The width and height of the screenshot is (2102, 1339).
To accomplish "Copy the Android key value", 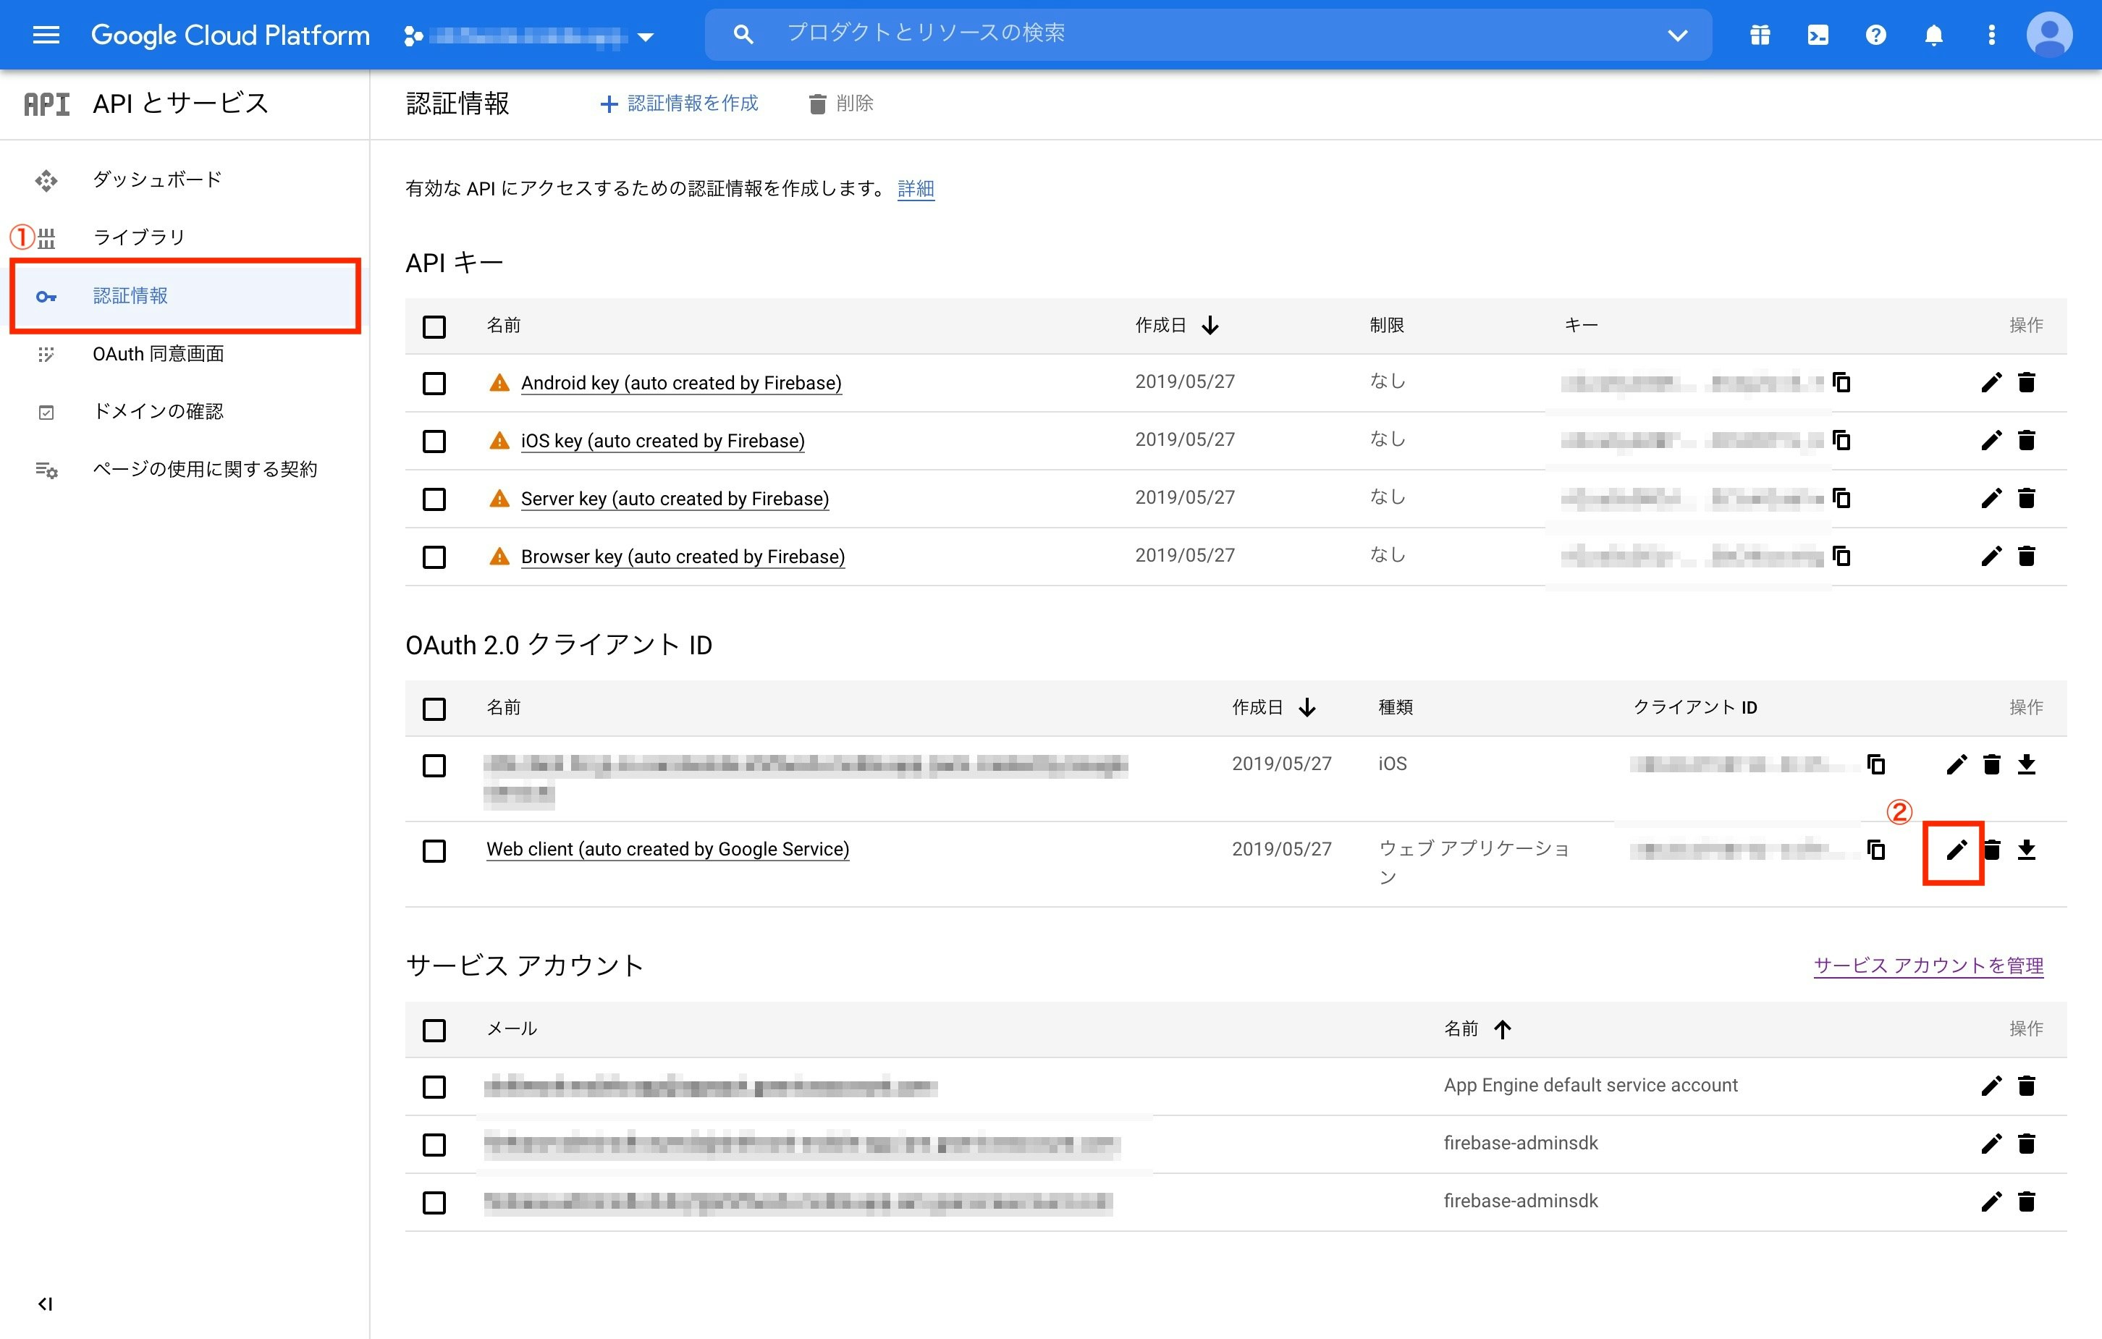I will (1842, 382).
